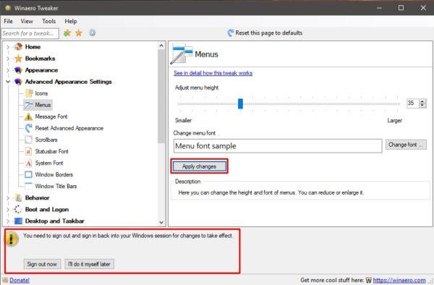Click the Menus item icon
The image size is (434, 285).
coord(29,105)
